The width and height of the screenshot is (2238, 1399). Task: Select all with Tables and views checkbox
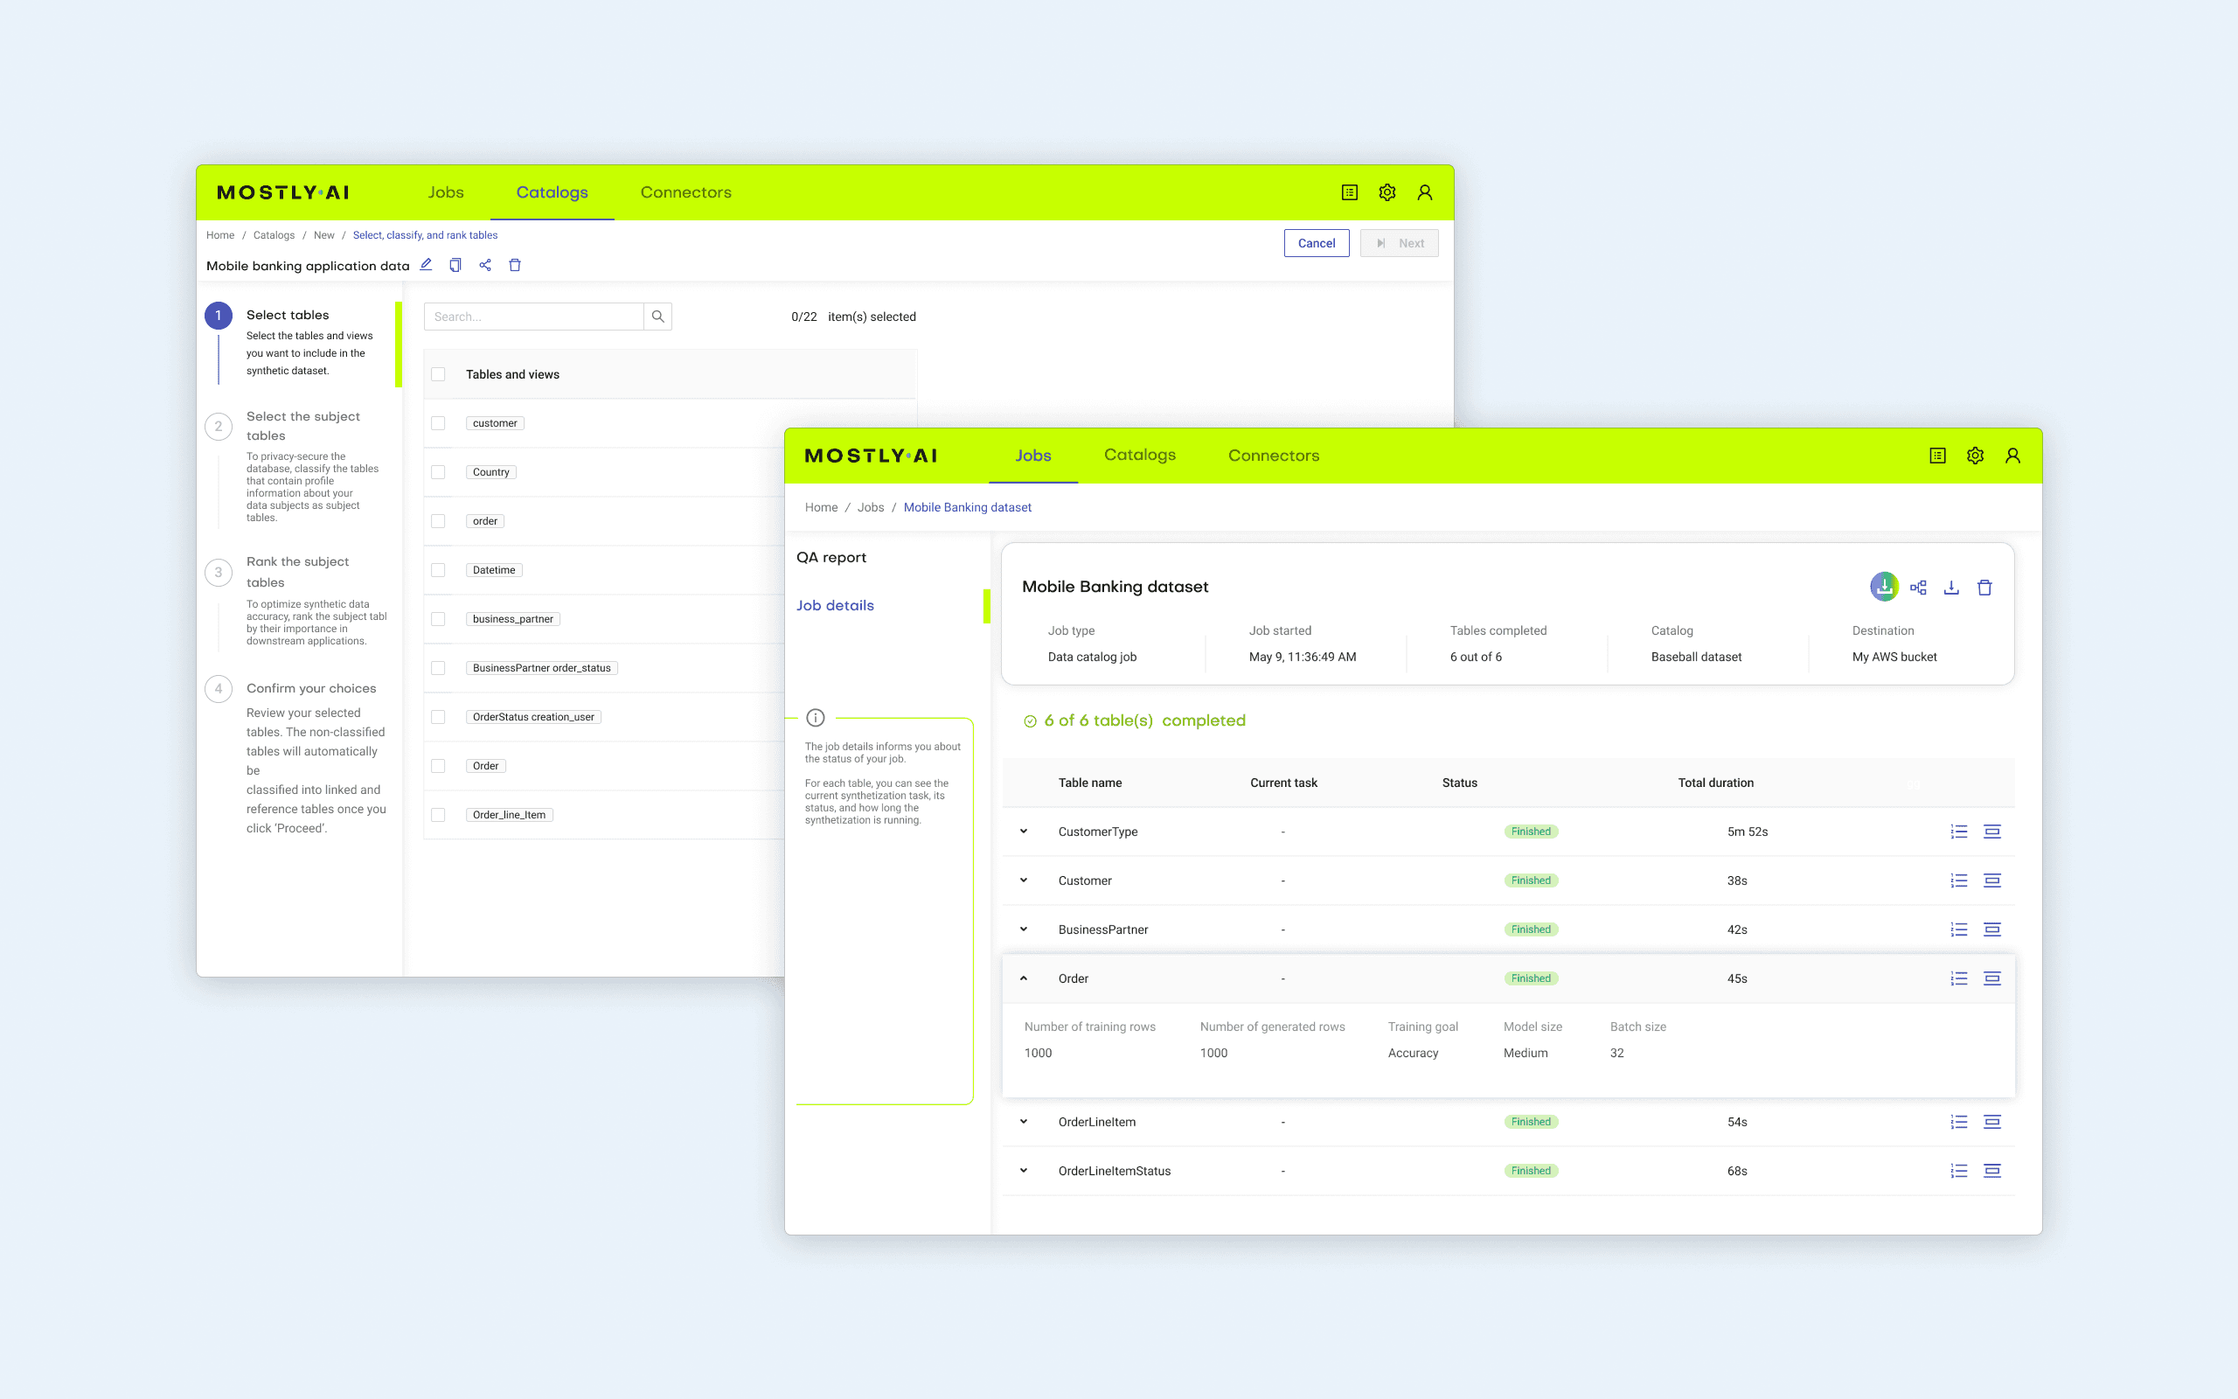click(x=438, y=375)
